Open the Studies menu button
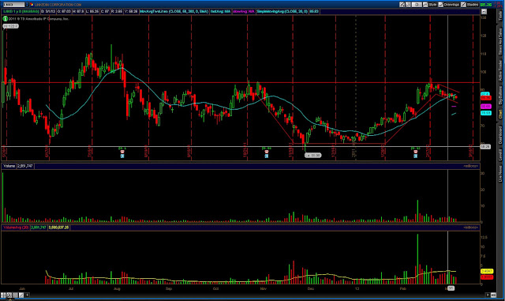 (x=473, y=5)
